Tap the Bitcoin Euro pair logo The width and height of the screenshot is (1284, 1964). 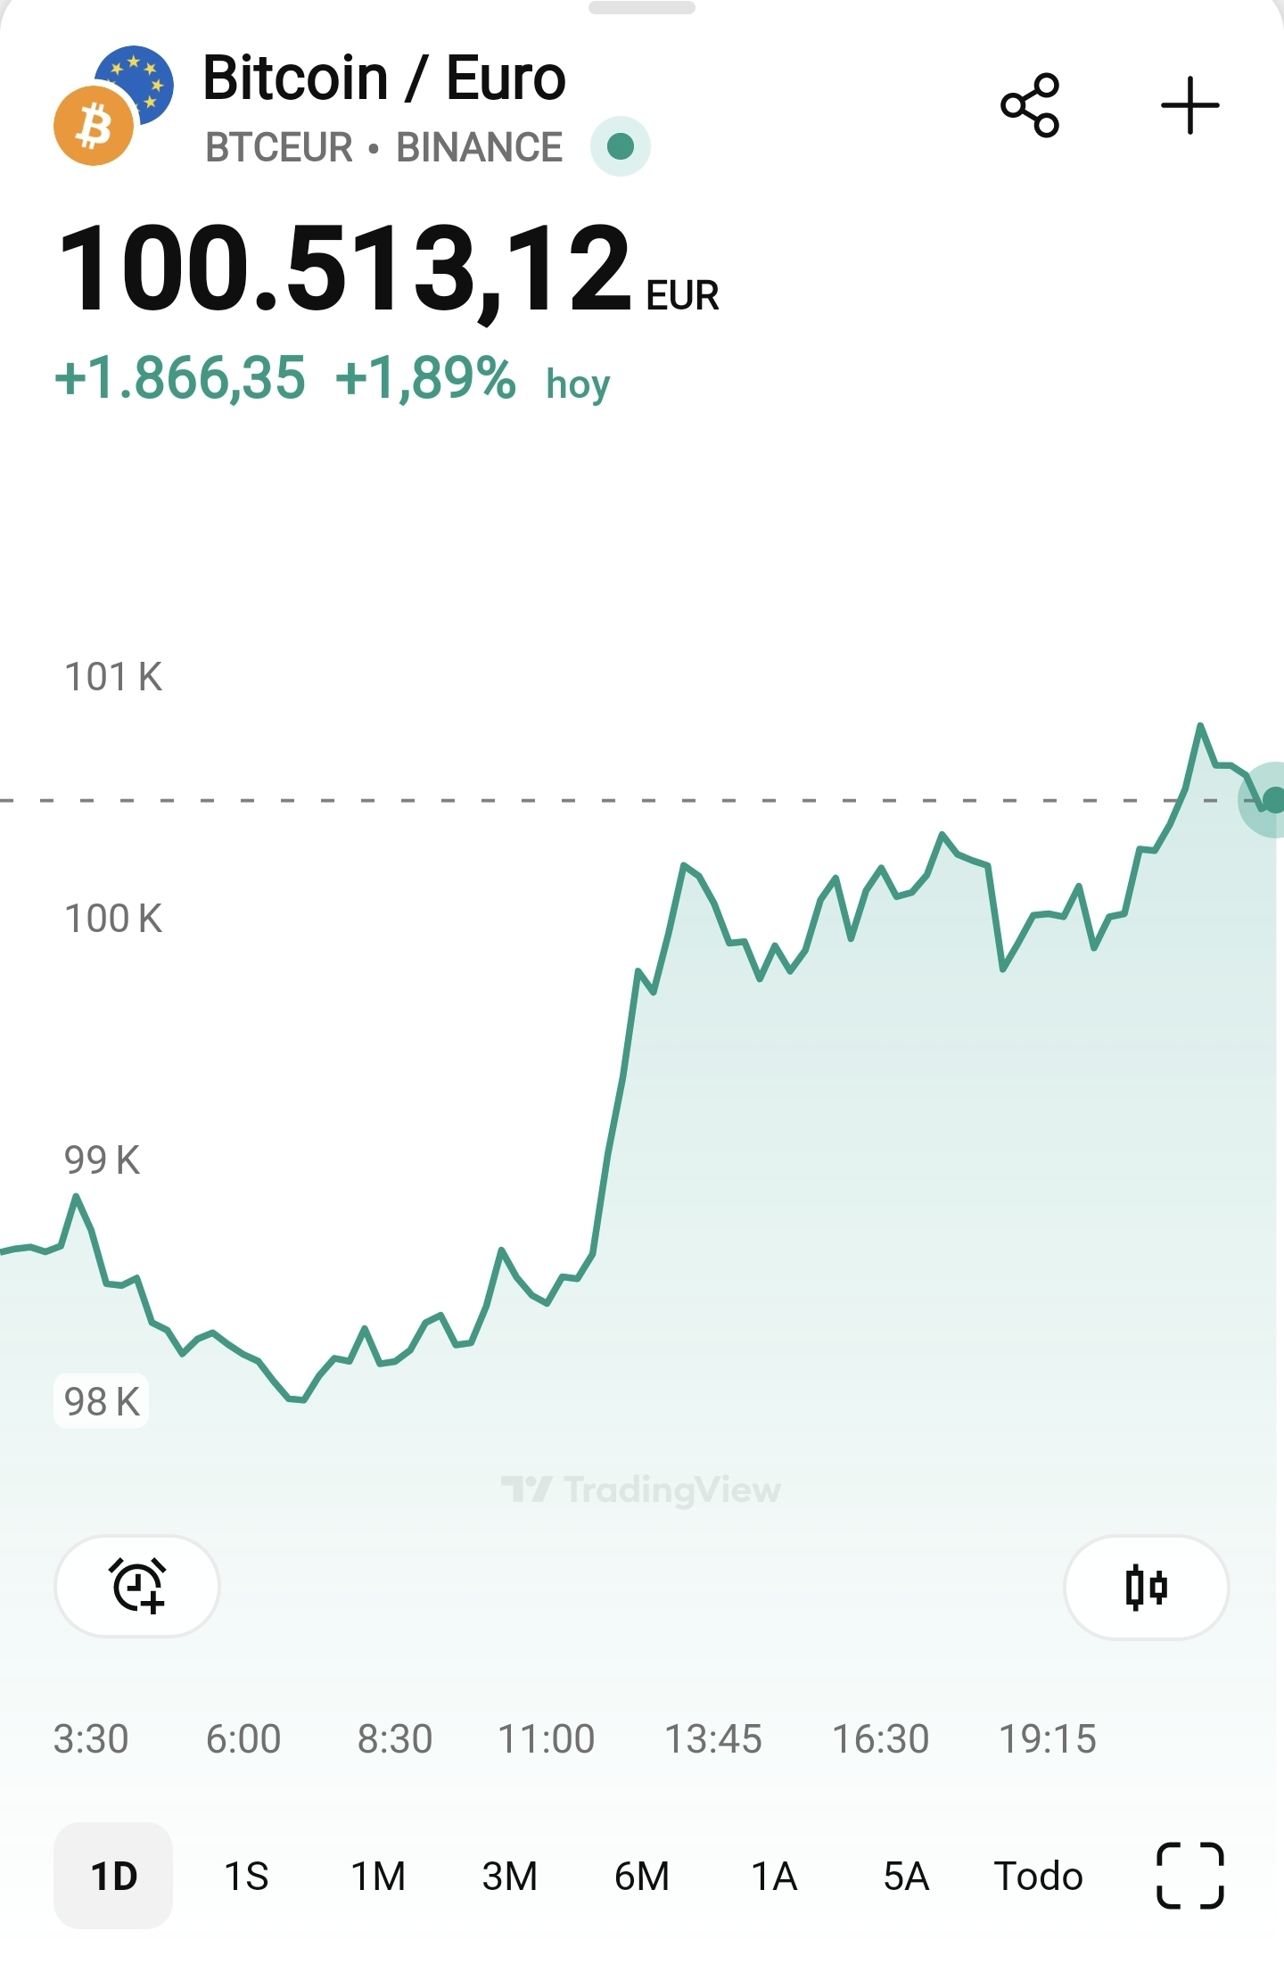pyautogui.click(x=113, y=105)
